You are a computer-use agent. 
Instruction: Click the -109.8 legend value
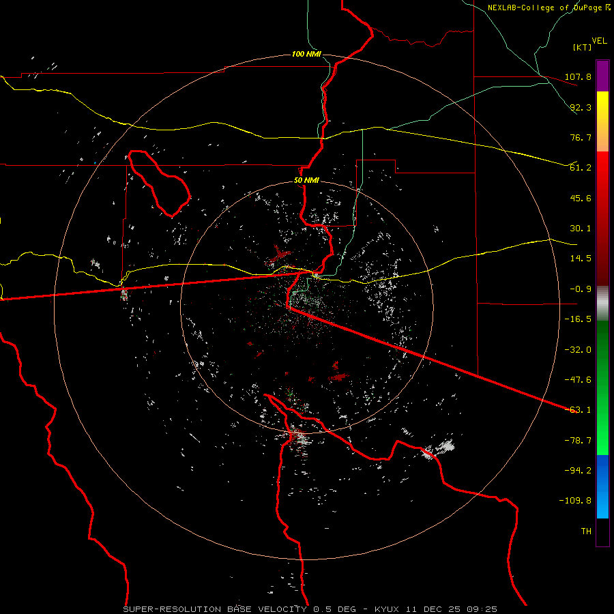pos(575,501)
